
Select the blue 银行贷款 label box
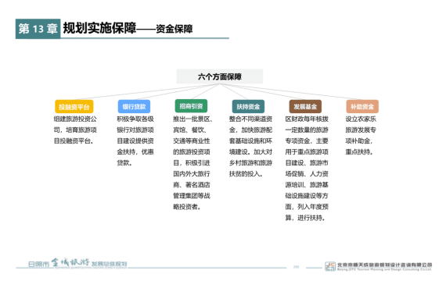134,106
